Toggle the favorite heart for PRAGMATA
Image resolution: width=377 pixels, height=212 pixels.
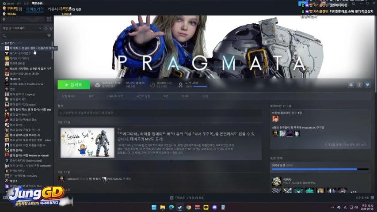[367, 85]
